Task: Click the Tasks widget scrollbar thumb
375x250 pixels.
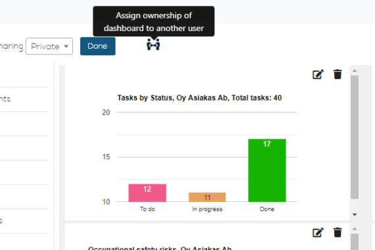Action: tap(355, 137)
